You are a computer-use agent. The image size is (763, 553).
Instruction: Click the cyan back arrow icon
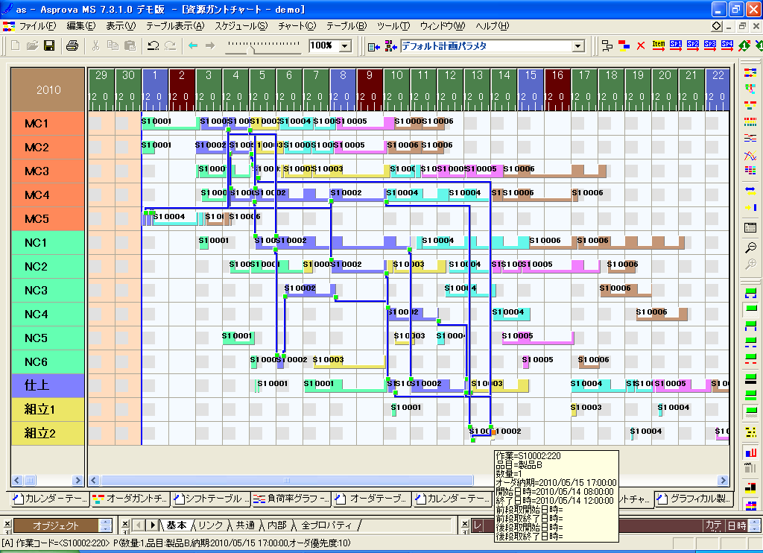[x=193, y=45]
